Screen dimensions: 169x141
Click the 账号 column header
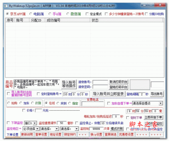point(22,20)
